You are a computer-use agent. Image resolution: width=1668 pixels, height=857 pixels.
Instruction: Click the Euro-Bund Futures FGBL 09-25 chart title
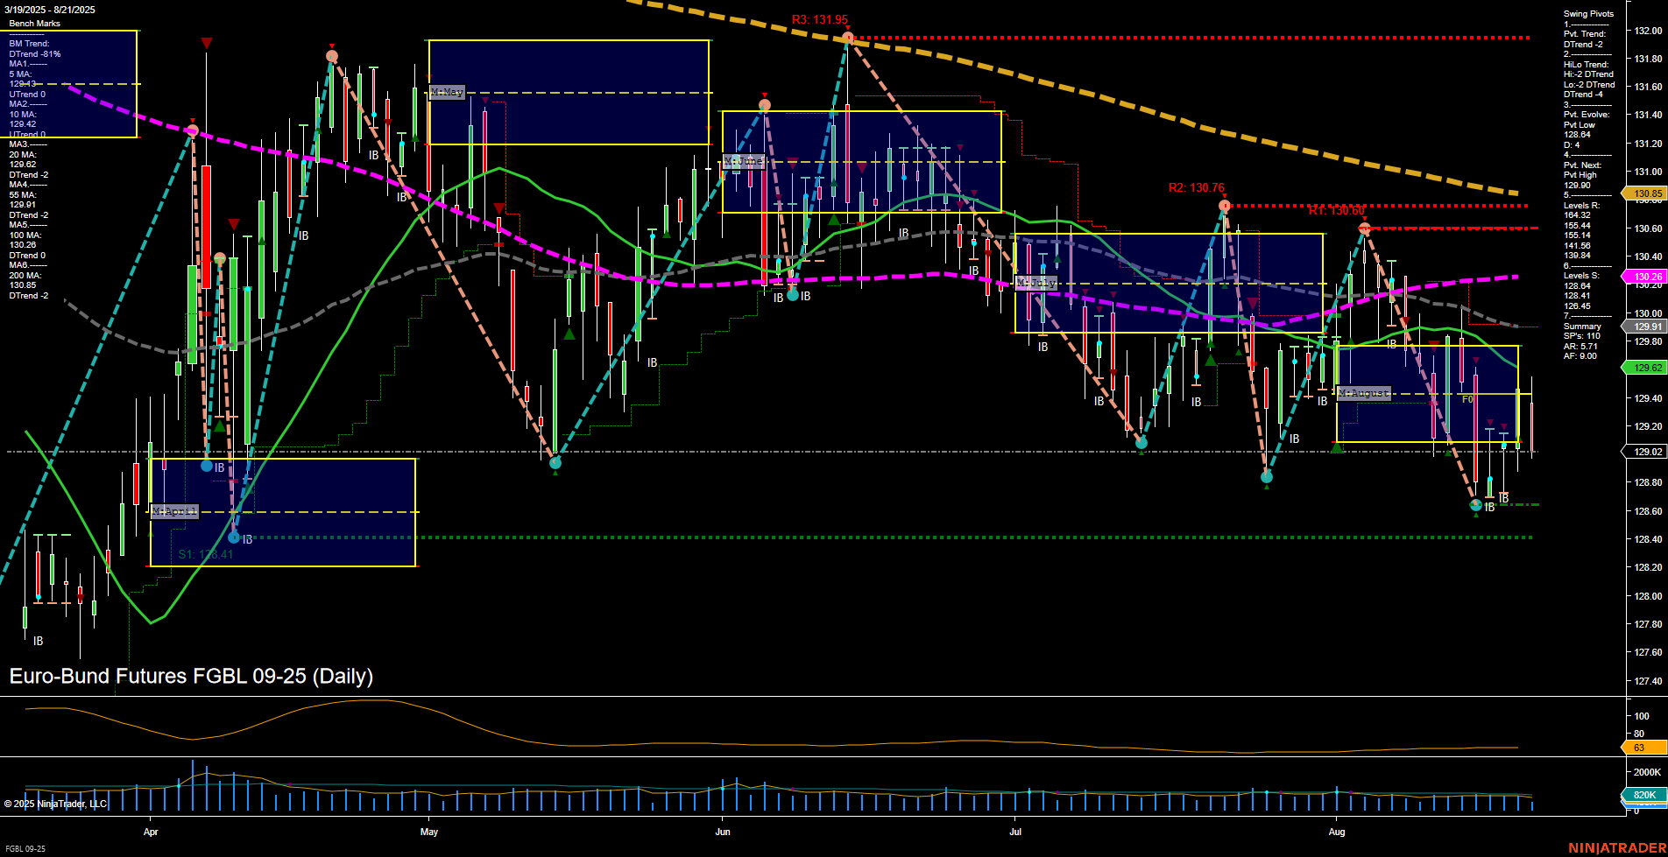[191, 677]
